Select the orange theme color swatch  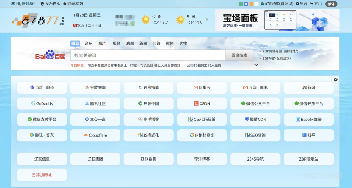point(251,4)
